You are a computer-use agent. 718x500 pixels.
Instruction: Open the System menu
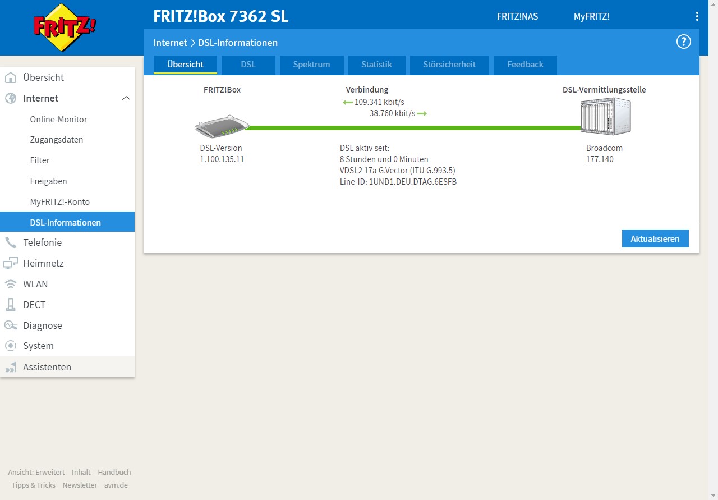67,346
